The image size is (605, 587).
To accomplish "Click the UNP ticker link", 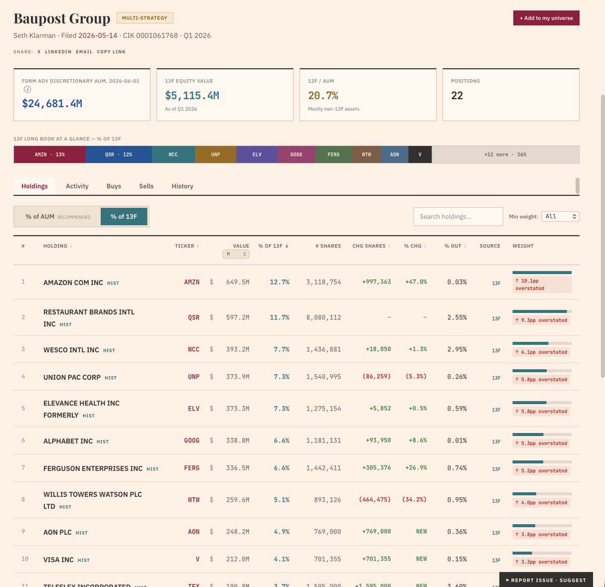I will (x=194, y=377).
